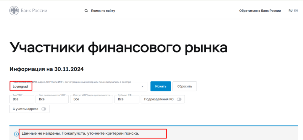
Task: Click the Участники финансового рынка heading
Action: [x=118, y=48]
